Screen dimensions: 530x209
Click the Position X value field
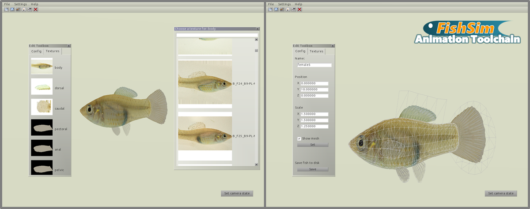[315, 83]
